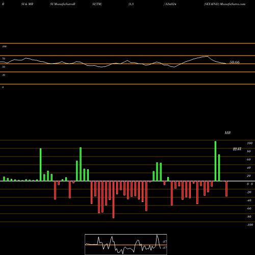Viewport: 255px width, 255px height.
Task: Click the MR axis label 80
Action: (x=249, y=151)
